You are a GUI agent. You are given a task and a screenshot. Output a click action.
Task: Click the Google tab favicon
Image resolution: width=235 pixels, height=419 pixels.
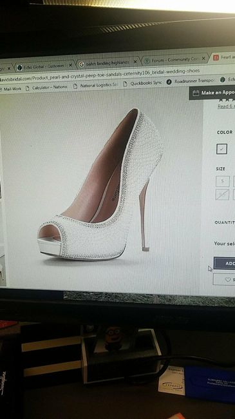[x=82, y=64]
